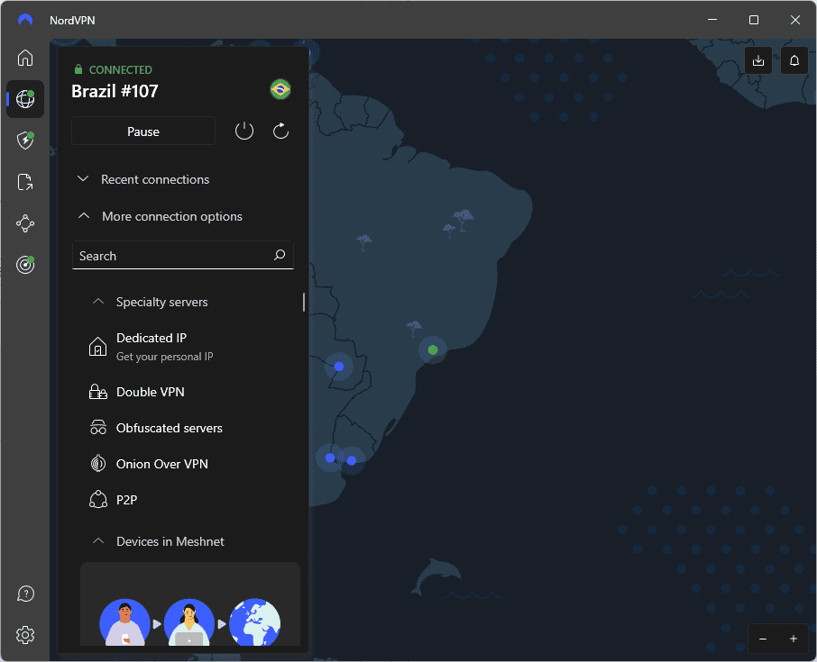Image resolution: width=817 pixels, height=662 pixels.
Task: Zoom out the map with minus
Action: click(x=763, y=639)
